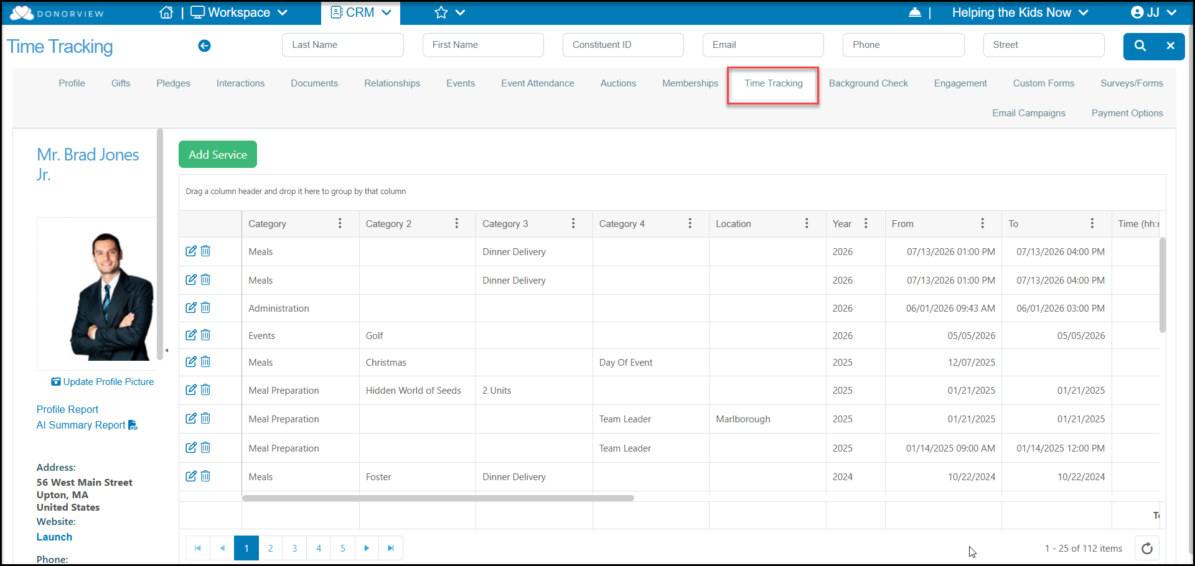The image size is (1195, 566).
Task: Click the back arrow beside Time Tracking title
Action: coord(204,45)
